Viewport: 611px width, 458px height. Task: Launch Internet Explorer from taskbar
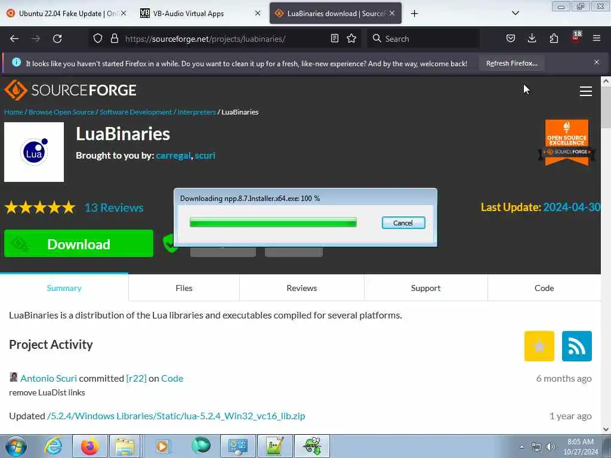(x=53, y=446)
